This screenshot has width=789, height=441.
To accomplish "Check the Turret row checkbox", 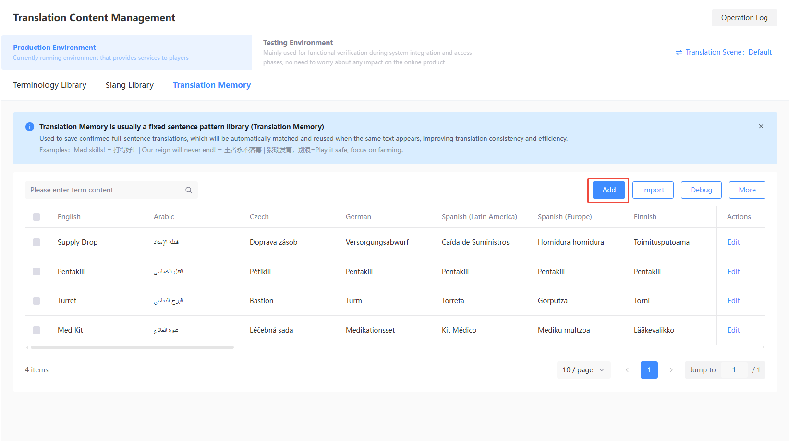I will (36, 301).
